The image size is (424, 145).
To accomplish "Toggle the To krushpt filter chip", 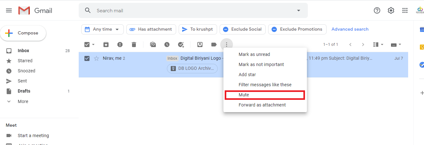I will click(x=198, y=29).
